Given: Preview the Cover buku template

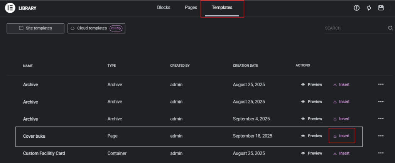Looking at the screenshot, I should [x=312, y=136].
